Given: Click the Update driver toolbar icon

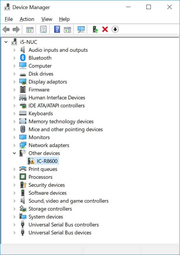Looking at the screenshot, I should coord(95,29).
